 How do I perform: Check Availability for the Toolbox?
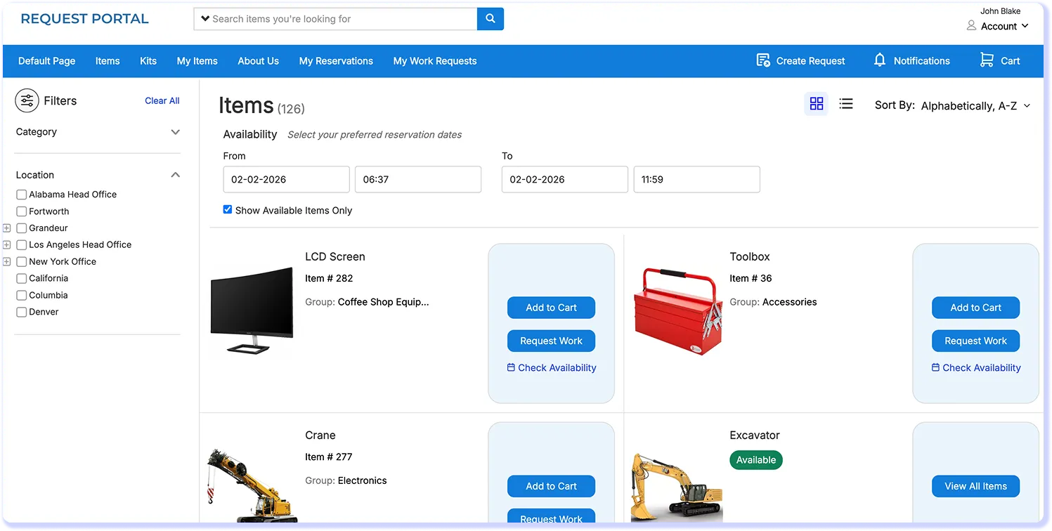click(975, 367)
